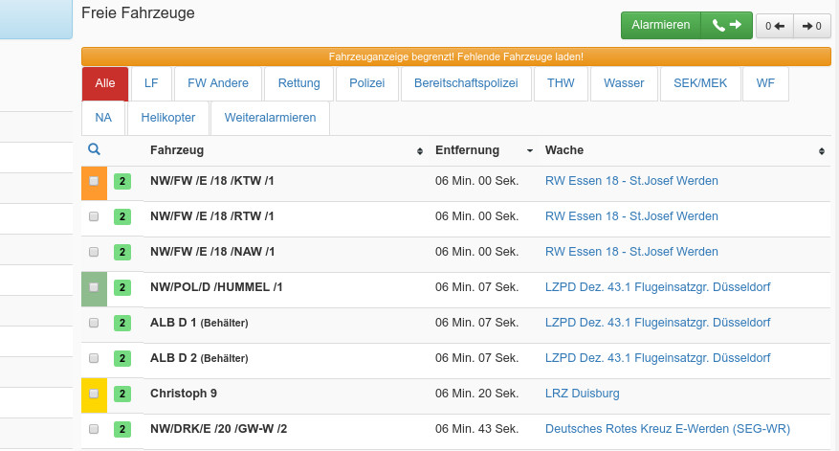Select vehicle name NW/FW /E /18 /KTW /1
This screenshot has width=839, height=451.
tap(211, 181)
